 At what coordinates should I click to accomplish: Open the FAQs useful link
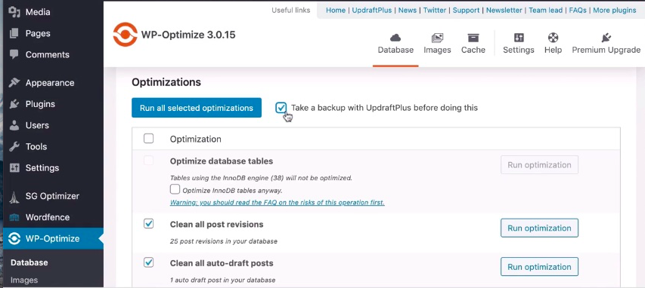(x=578, y=11)
